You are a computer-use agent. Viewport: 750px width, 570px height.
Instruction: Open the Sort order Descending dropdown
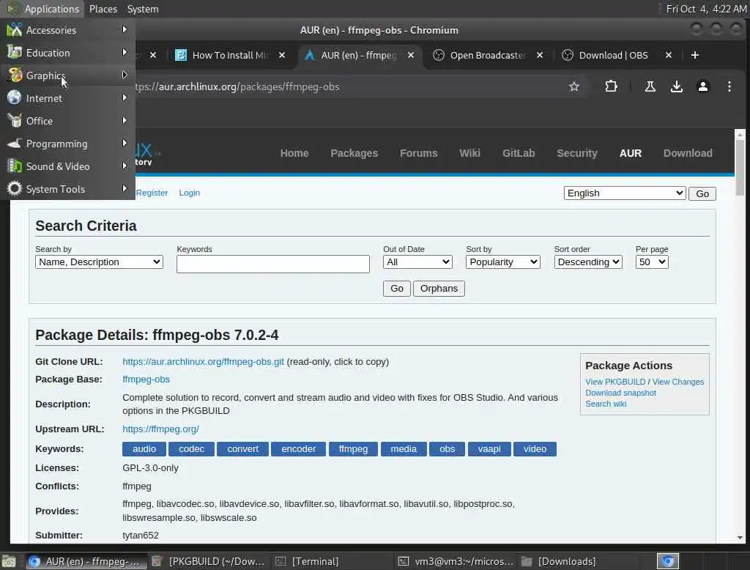[588, 262]
